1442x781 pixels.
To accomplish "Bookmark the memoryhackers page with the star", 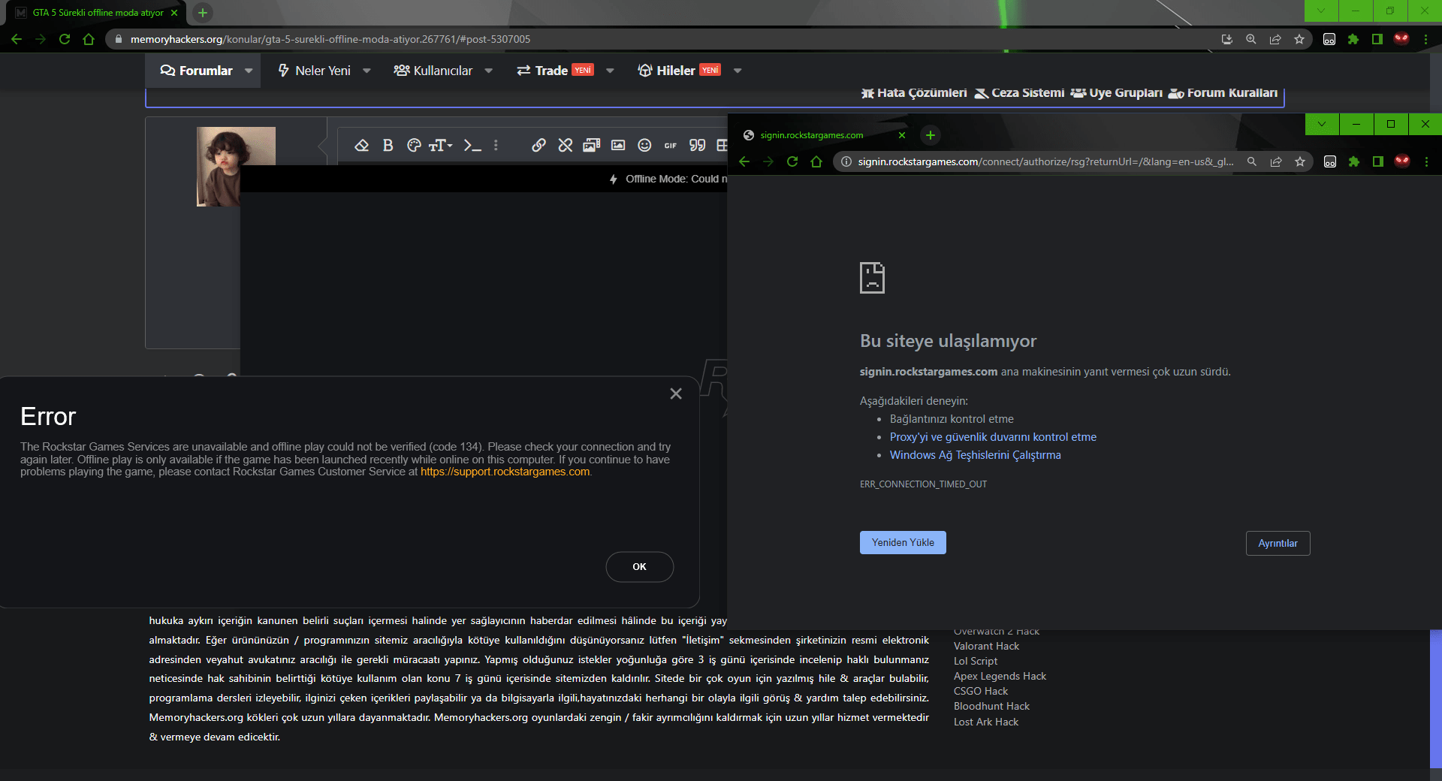I will (1299, 39).
